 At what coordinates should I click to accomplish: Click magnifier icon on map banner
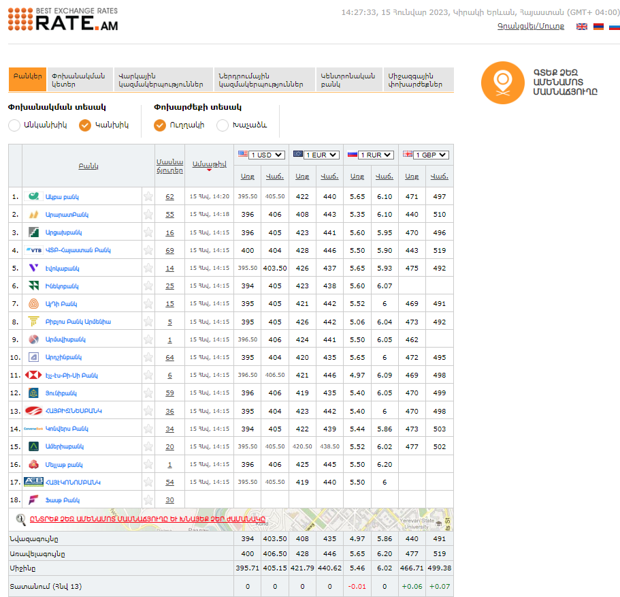point(20,519)
